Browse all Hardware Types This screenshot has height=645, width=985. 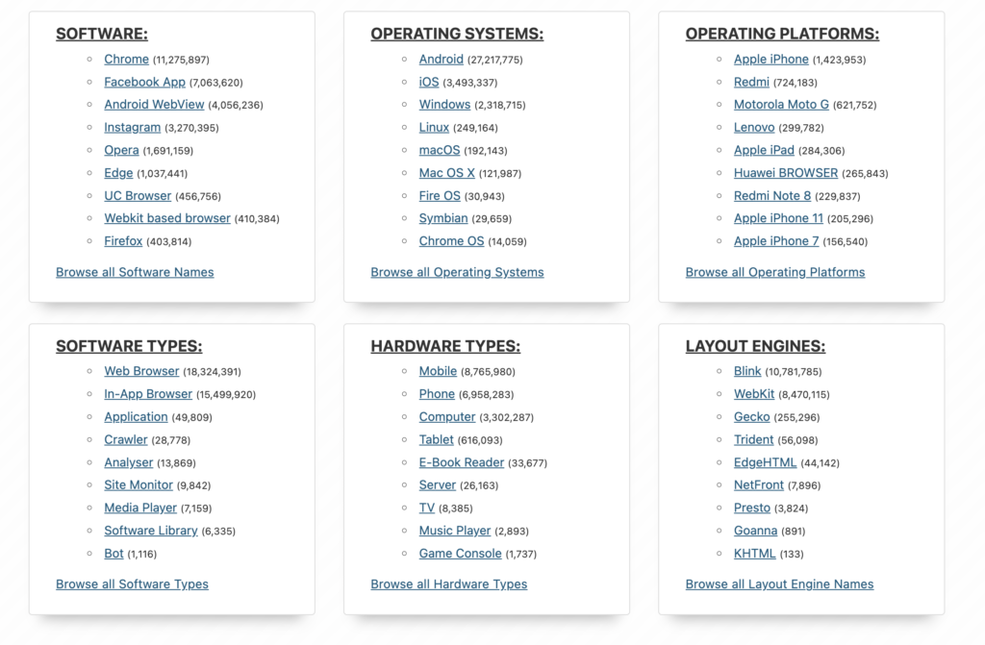(x=449, y=584)
